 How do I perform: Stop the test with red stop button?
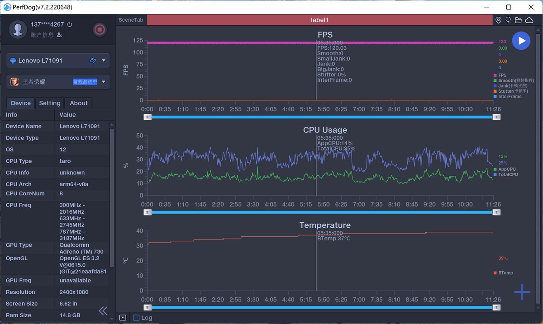(x=100, y=30)
